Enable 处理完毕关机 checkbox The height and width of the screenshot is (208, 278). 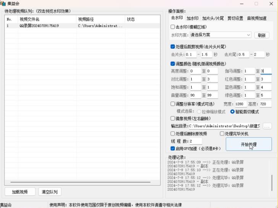(x=222, y=133)
